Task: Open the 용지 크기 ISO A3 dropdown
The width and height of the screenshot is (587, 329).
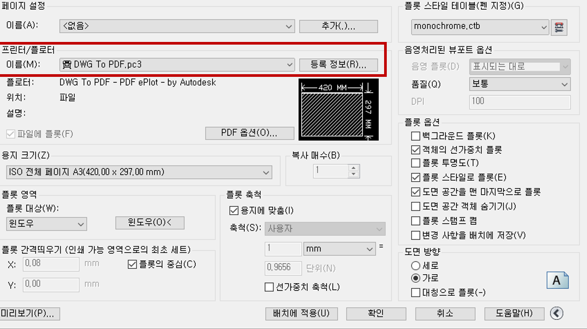Action: click(139, 172)
